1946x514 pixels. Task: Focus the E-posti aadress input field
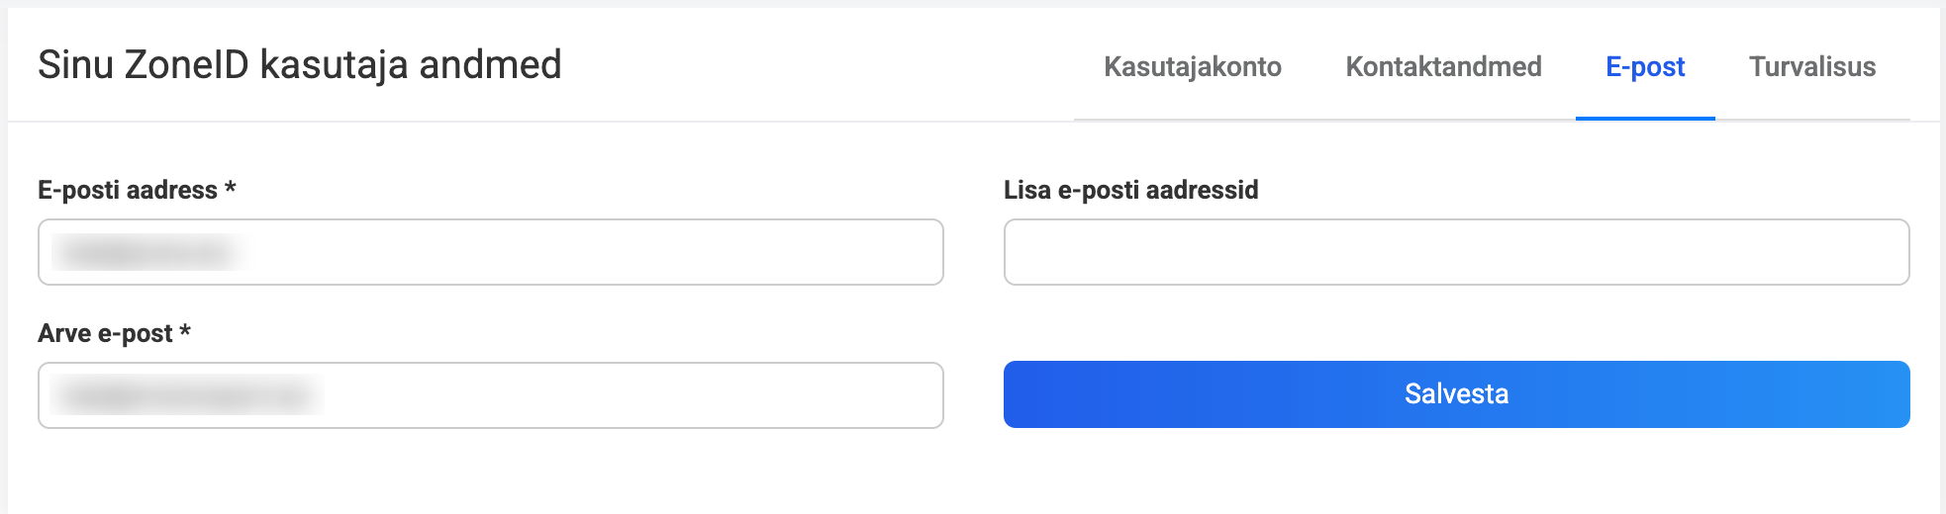tap(594, 252)
